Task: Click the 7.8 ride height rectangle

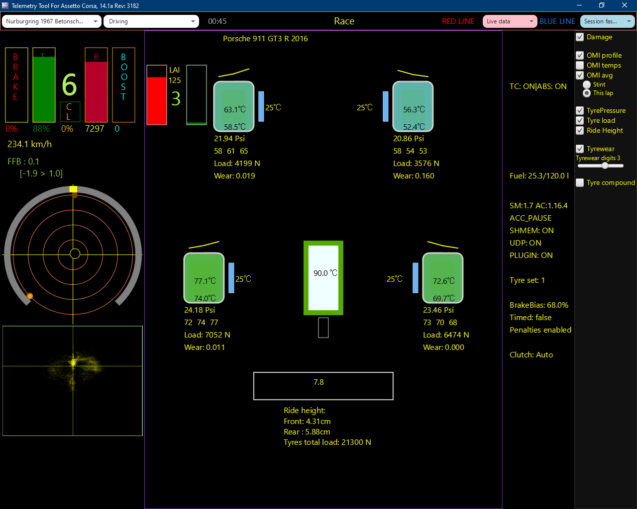Action: [323, 386]
